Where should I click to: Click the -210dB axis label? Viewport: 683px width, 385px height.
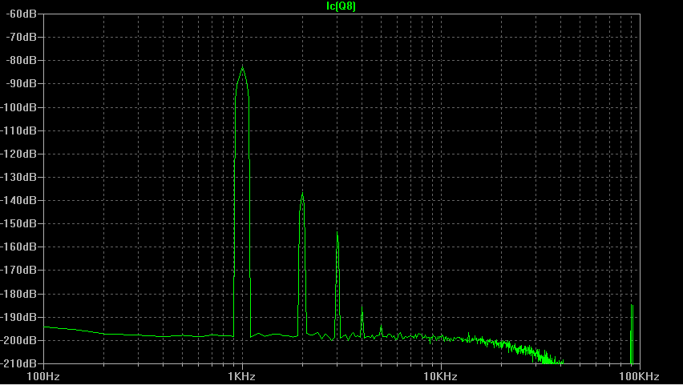click(18, 363)
